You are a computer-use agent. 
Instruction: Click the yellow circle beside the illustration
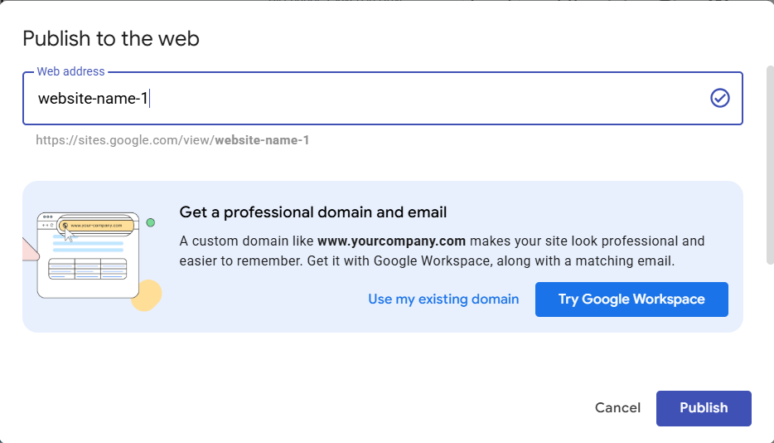[147, 295]
